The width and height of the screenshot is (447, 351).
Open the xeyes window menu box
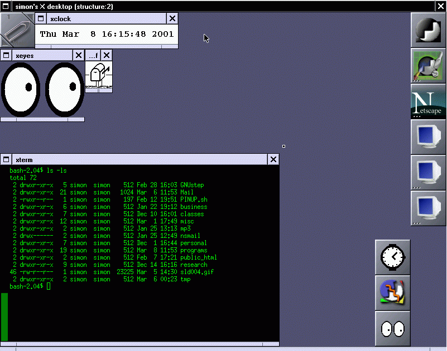click(6, 55)
